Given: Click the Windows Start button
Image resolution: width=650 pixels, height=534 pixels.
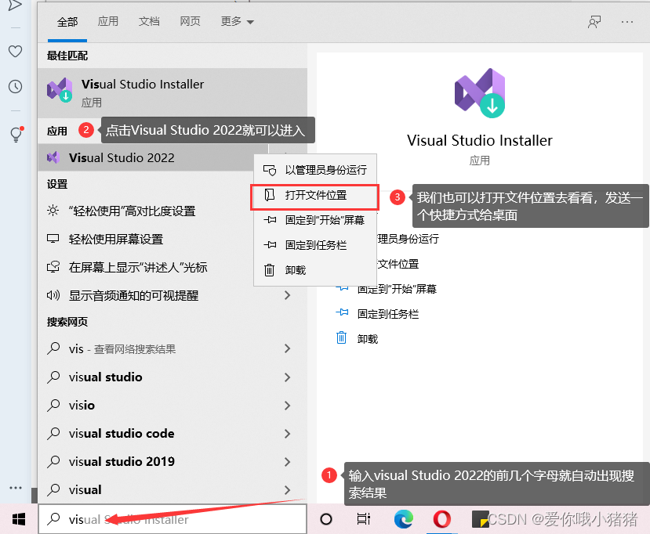Looking at the screenshot, I should tap(18, 518).
